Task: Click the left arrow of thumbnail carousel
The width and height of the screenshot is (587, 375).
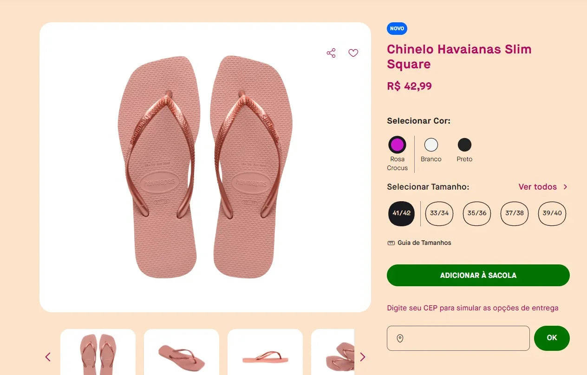Action: pos(48,357)
